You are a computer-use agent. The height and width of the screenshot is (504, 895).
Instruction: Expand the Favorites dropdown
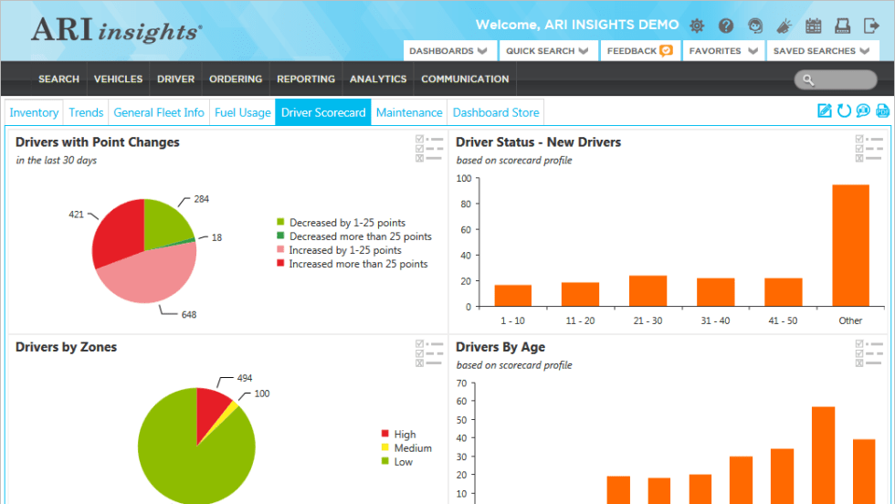tap(724, 51)
